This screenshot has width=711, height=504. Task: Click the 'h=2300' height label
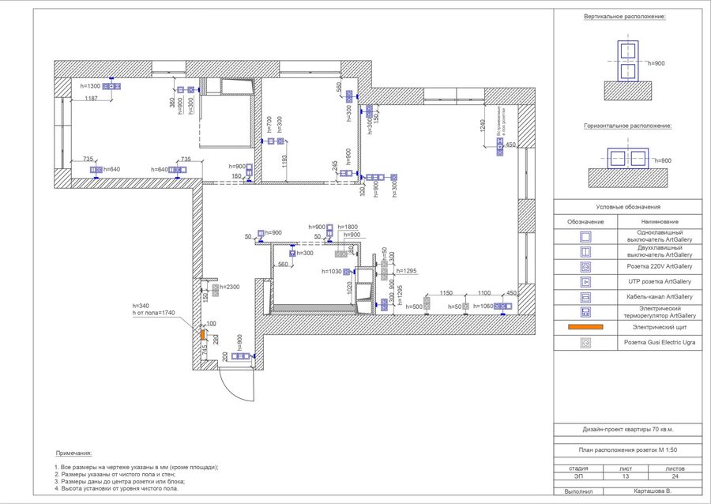click(230, 287)
